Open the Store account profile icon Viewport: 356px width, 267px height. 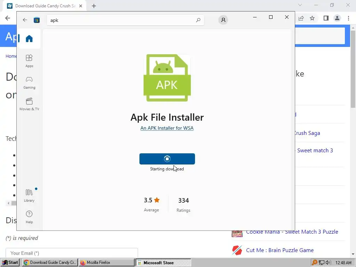(x=223, y=20)
